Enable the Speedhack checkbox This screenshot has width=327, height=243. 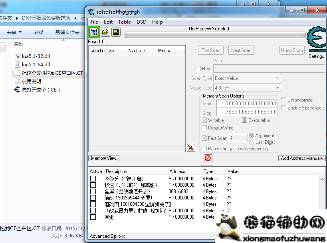[x=284, y=108]
